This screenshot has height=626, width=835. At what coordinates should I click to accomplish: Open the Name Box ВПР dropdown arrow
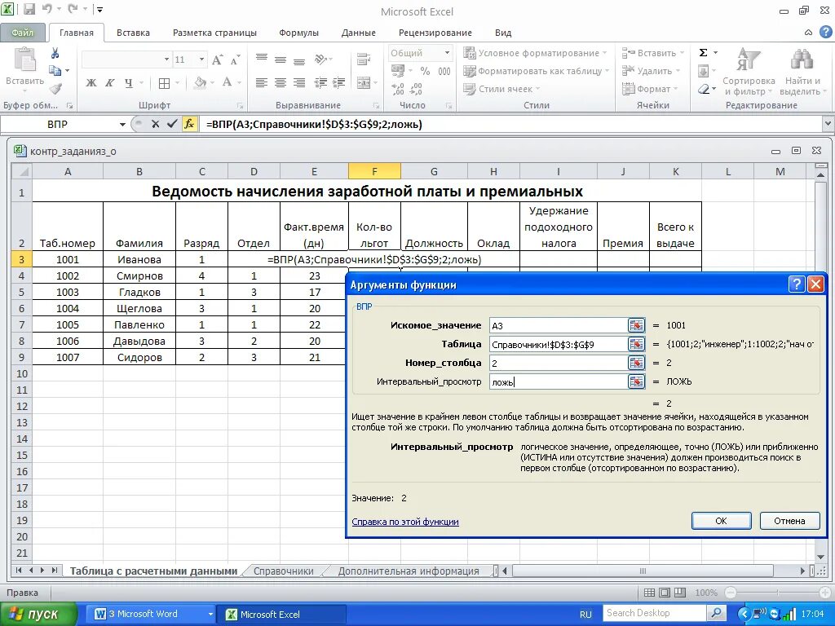click(x=122, y=125)
